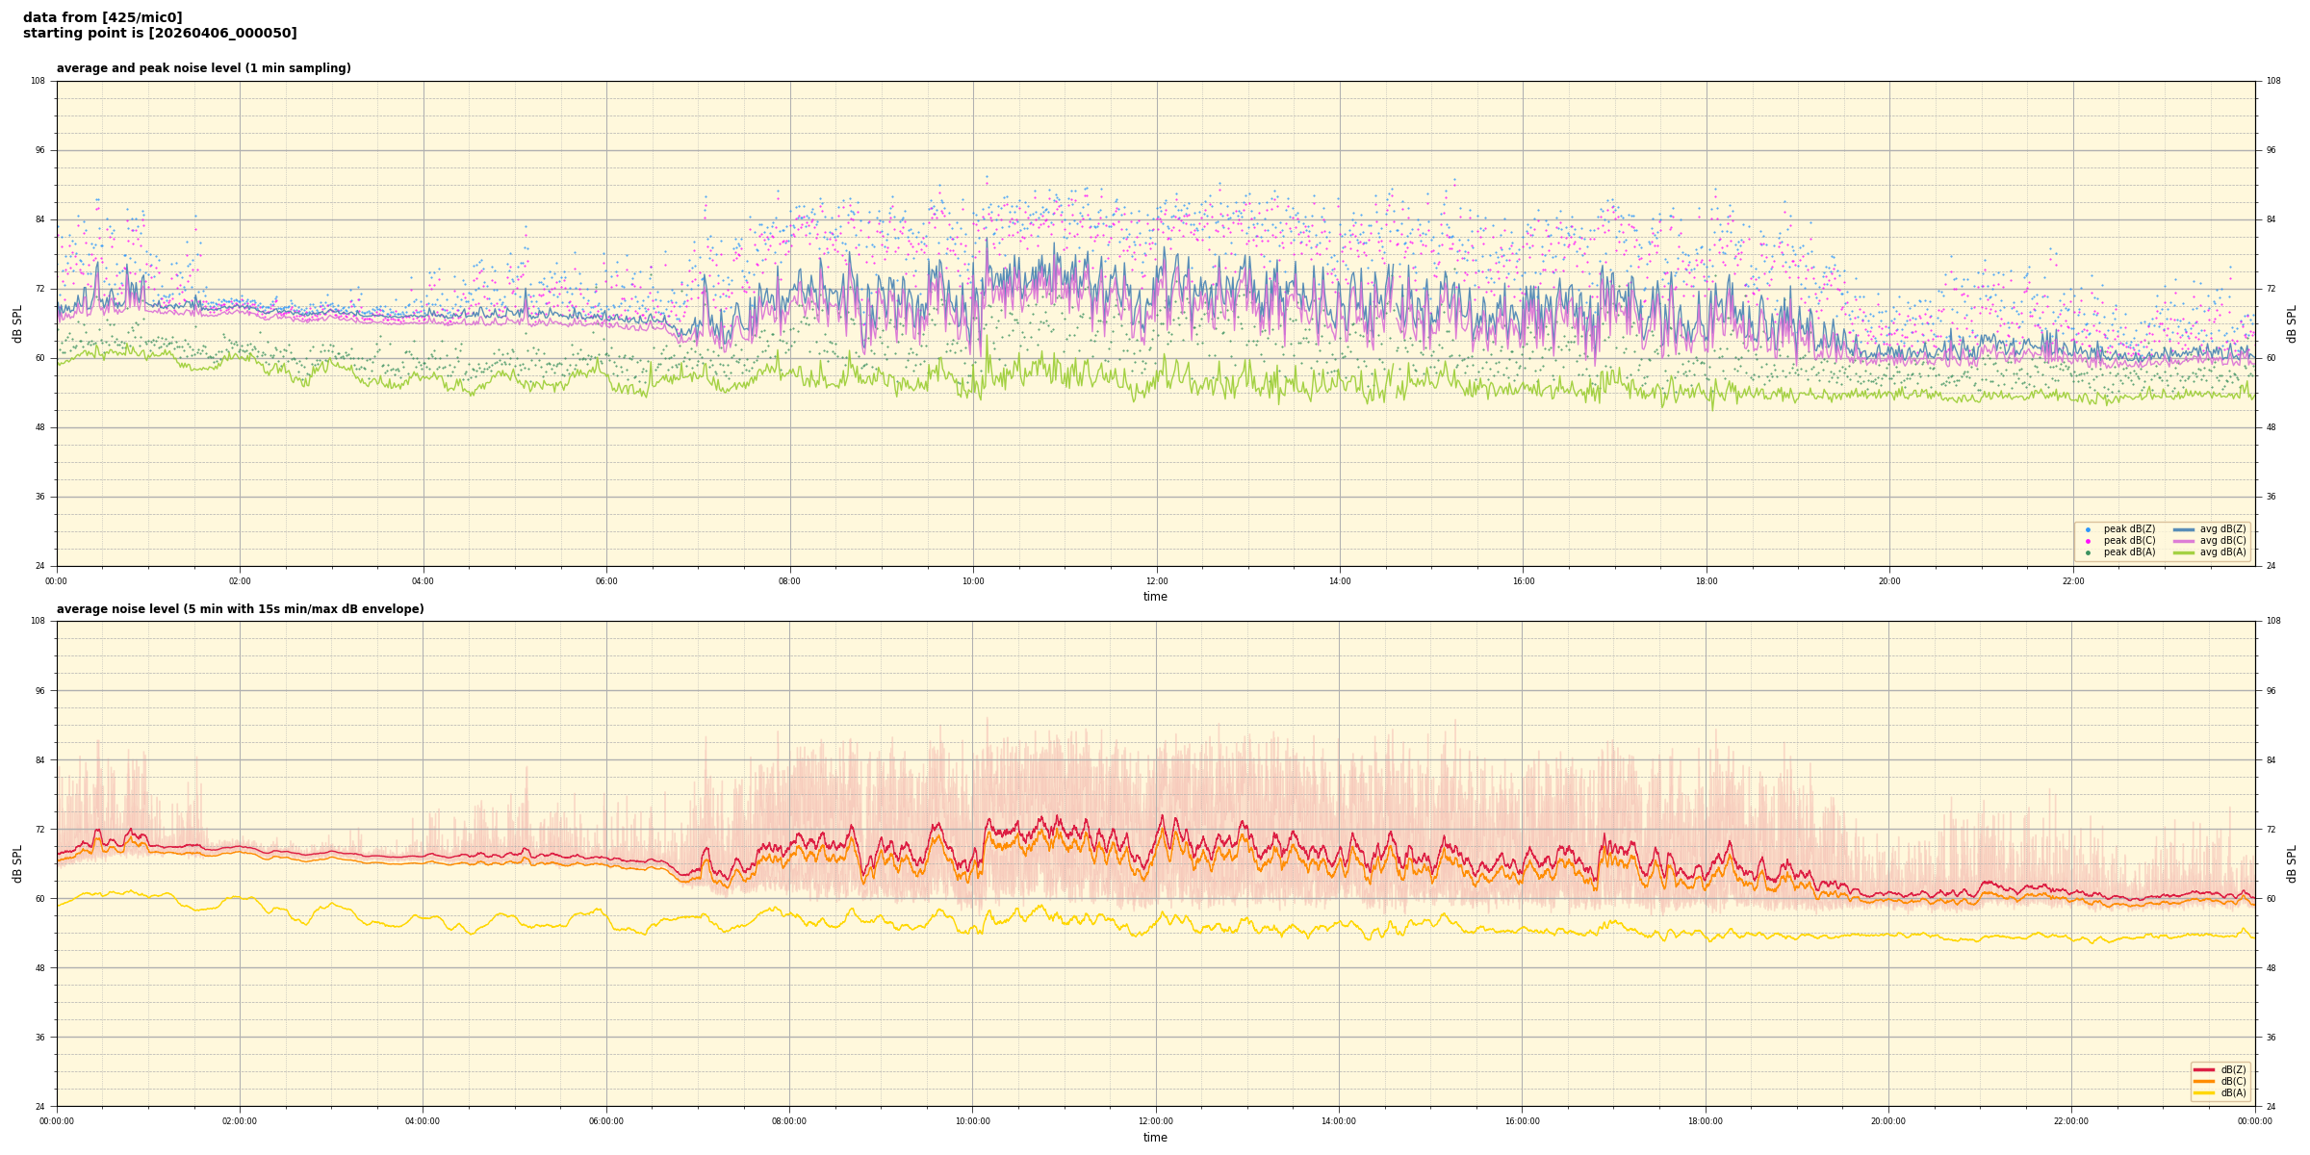Click the 'data from [425/mic0]' header text
Image resolution: width=2310 pixels, height=1155 pixels.
(102, 17)
